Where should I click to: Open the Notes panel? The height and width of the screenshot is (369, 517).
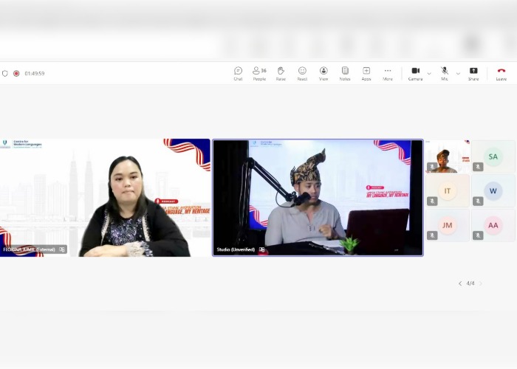(345, 72)
